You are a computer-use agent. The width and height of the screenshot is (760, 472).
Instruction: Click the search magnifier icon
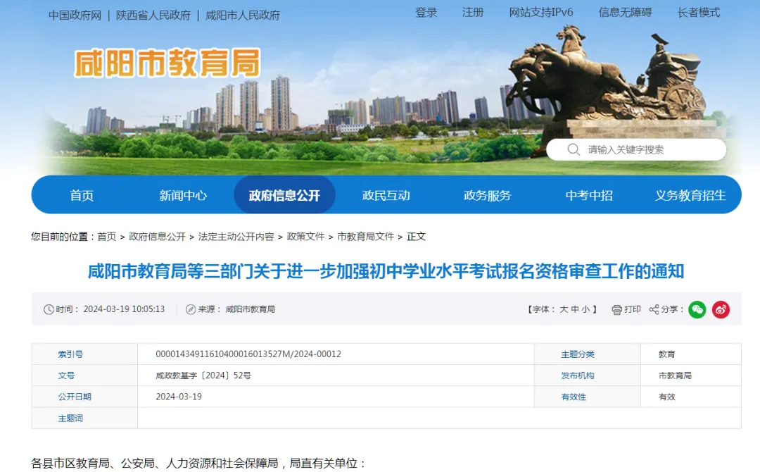(x=574, y=149)
